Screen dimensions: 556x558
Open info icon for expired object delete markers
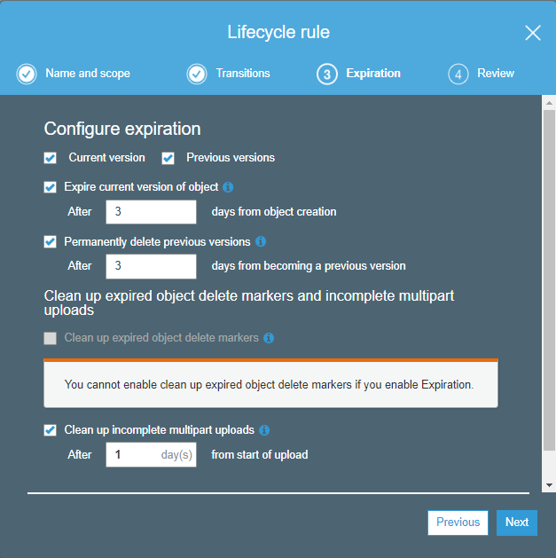pyautogui.click(x=269, y=338)
